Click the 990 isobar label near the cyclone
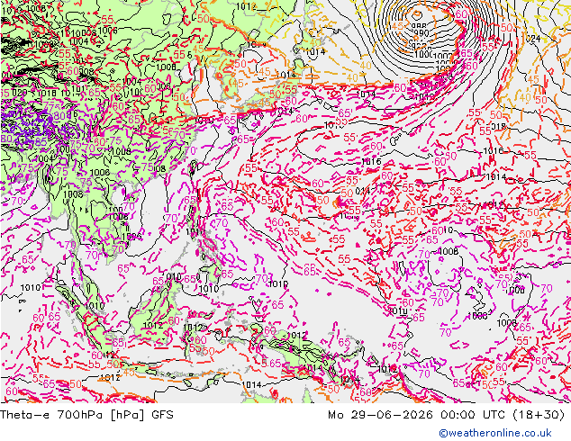Viewport: 571px width, 441px height. [x=421, y=33]
